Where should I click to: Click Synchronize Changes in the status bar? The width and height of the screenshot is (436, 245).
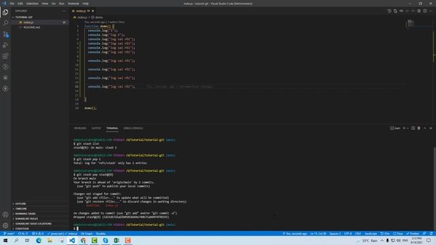pyautogui.click(x=23, y=233)
